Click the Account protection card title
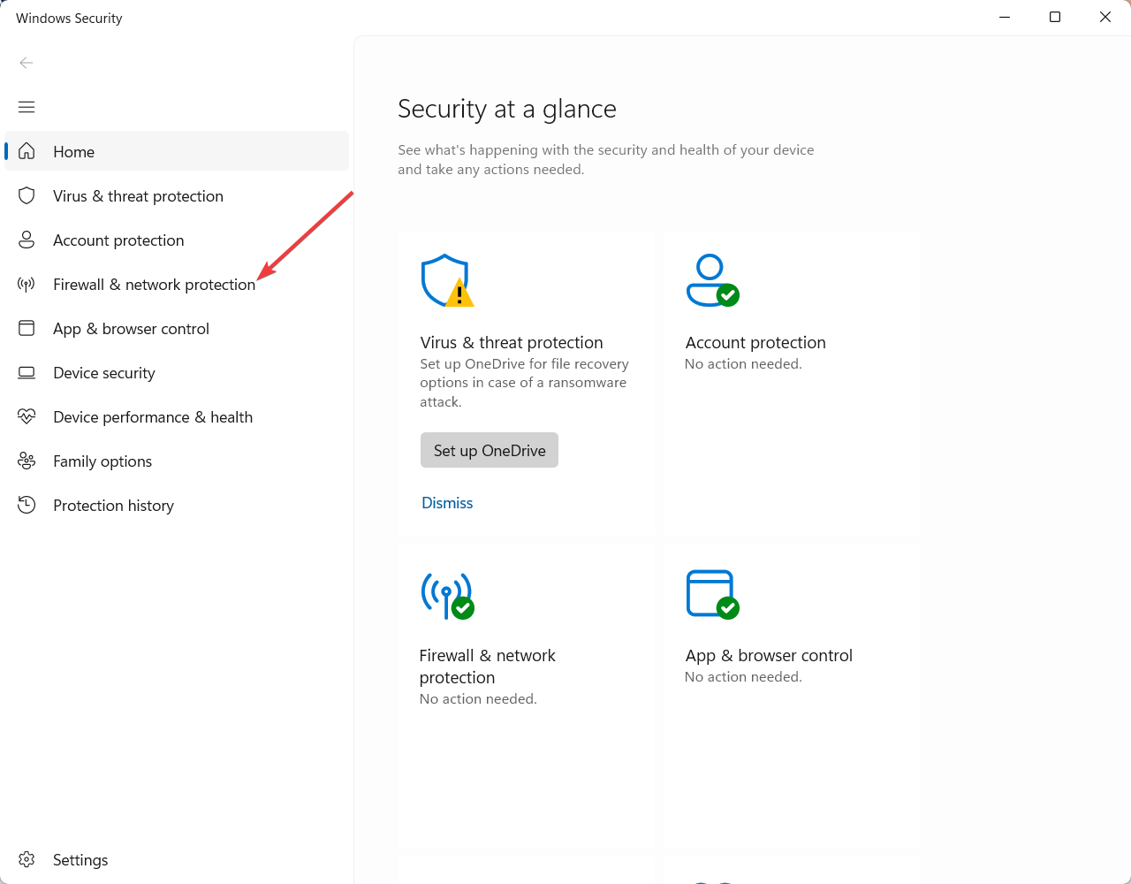1131x884 pixels. [755, 342]
